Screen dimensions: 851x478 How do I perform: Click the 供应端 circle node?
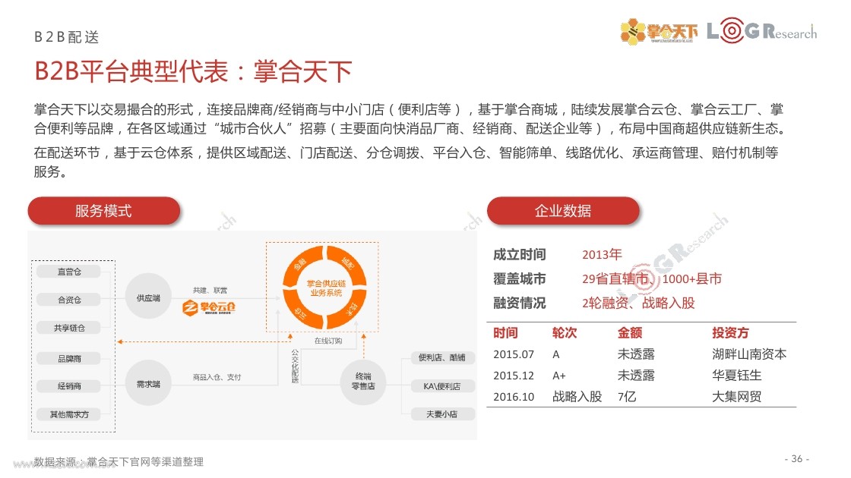pyautogui.click(x=148, y=297)
